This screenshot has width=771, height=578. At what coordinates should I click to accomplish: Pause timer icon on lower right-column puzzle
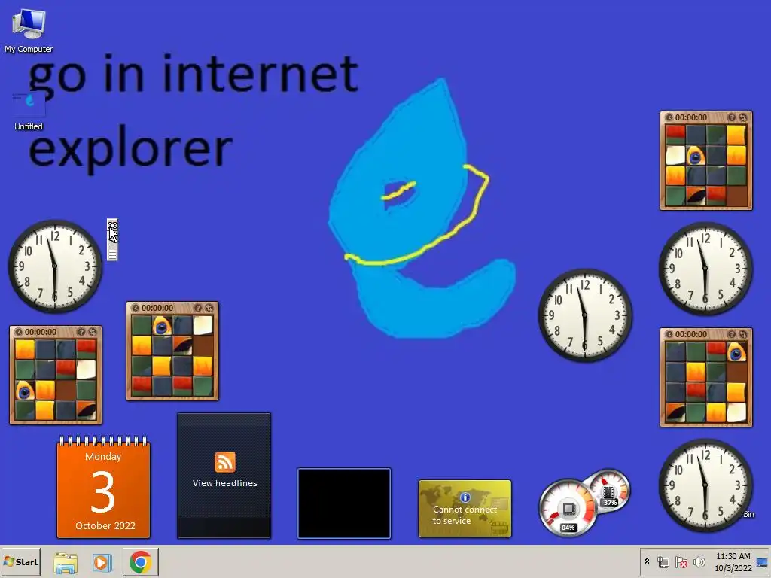[x=669, y=334]
